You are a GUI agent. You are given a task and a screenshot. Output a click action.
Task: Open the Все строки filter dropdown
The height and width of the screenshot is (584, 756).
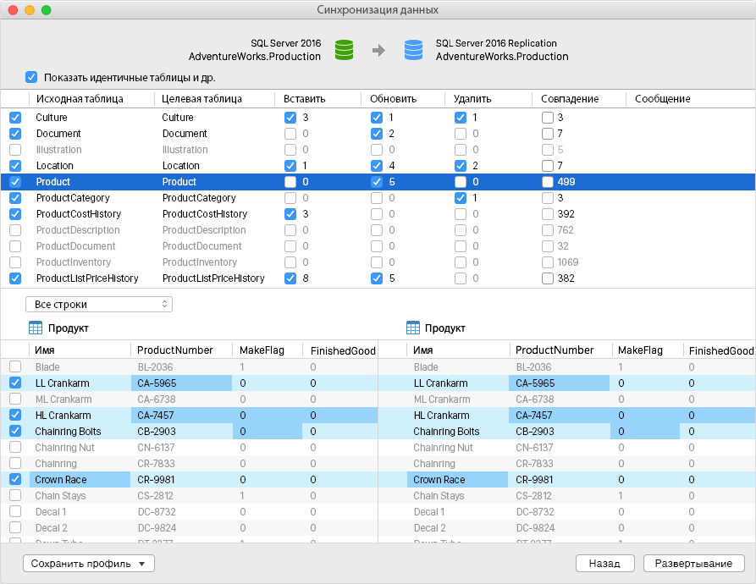point(99,305)
